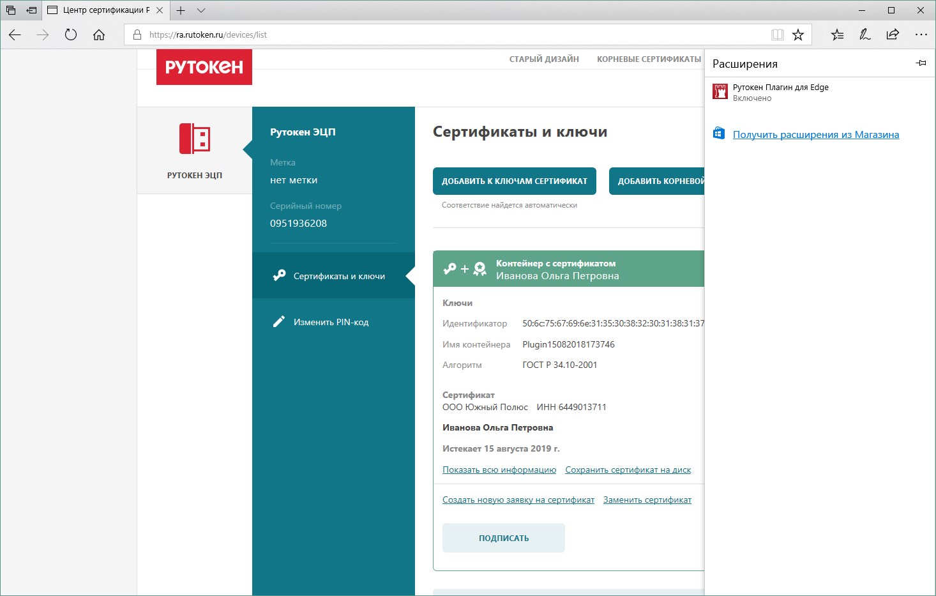Select Сертификаты и ключи sidebar item
Image resolution: width=936 pixels, height=596 pixels.
tap(333, 276)
